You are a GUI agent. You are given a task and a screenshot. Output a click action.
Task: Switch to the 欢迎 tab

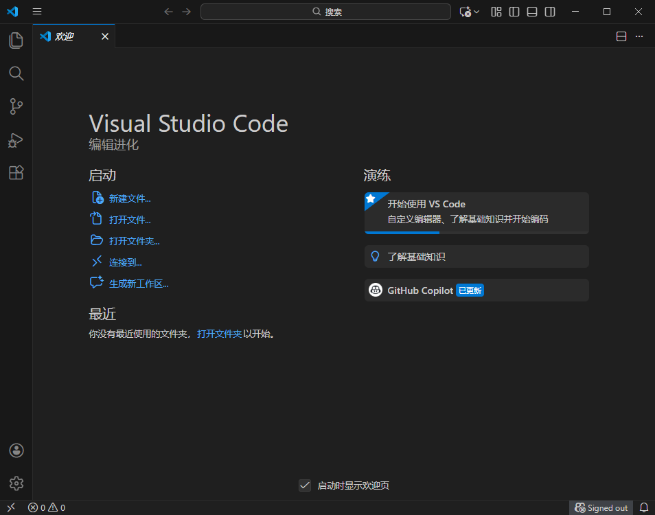click(65, 36)
